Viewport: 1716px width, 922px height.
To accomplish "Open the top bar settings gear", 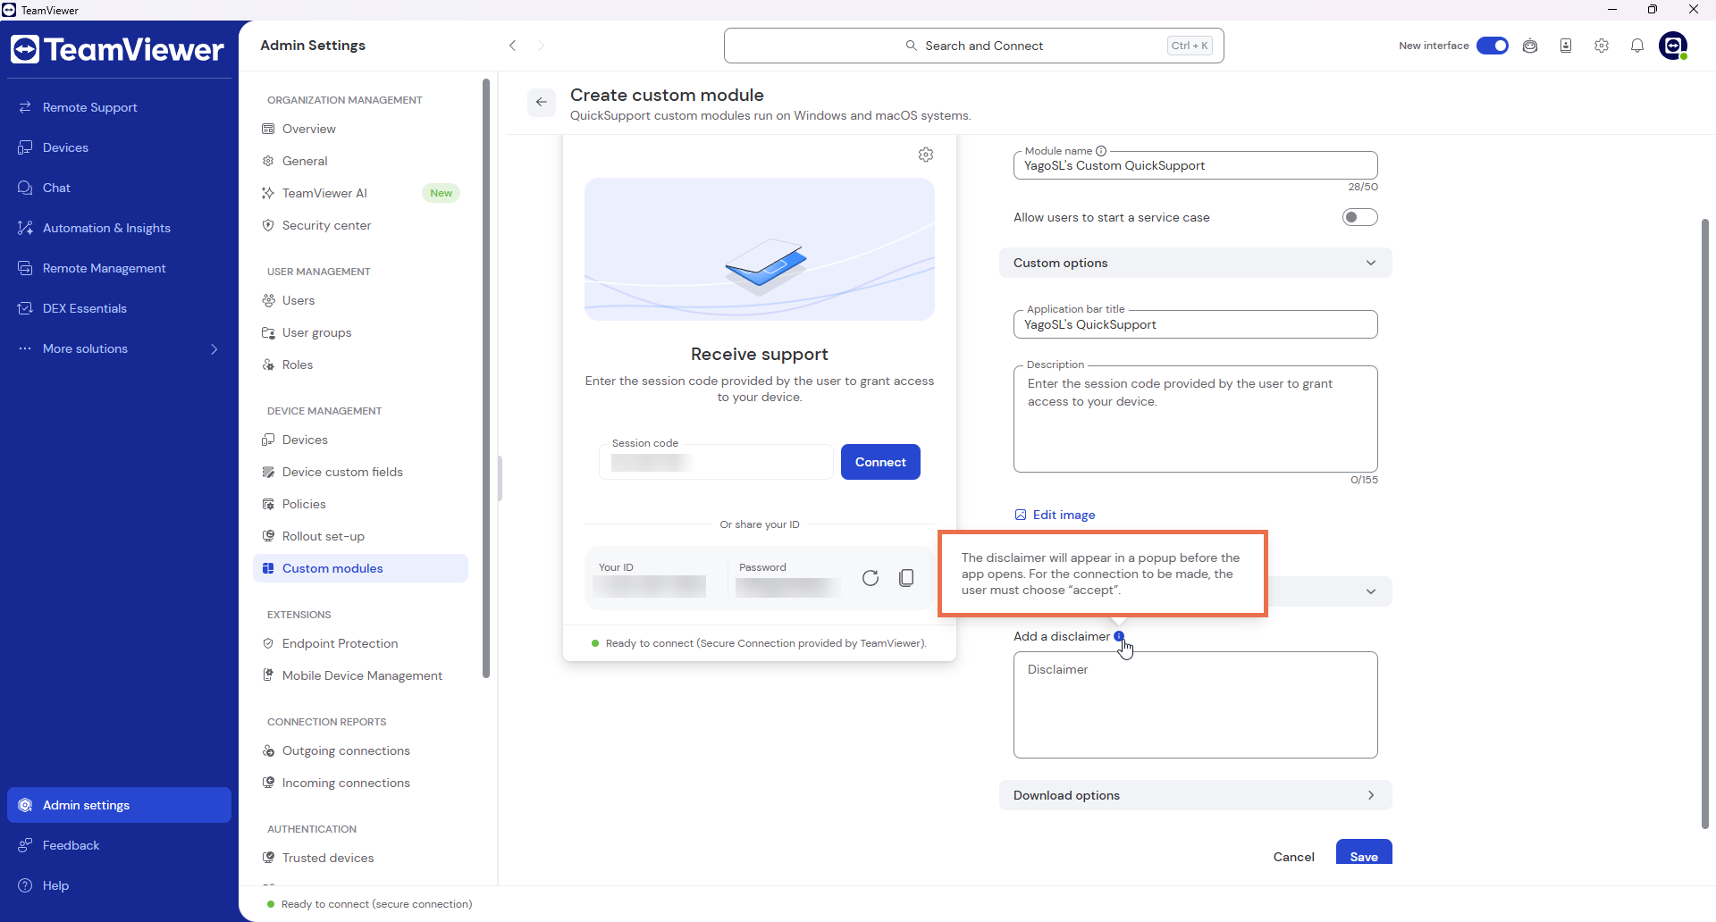I will coord(1601,46).
